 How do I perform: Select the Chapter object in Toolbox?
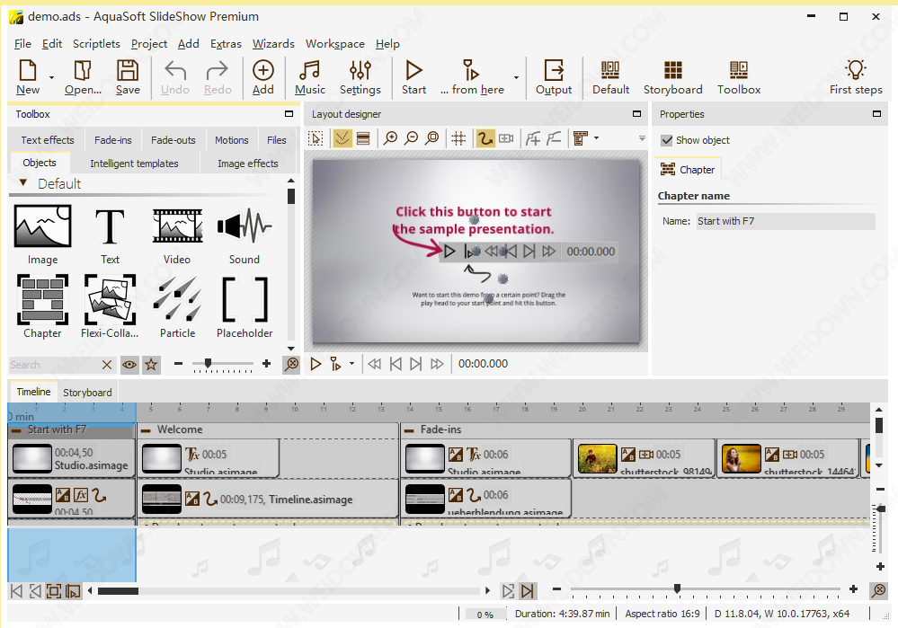42,307
